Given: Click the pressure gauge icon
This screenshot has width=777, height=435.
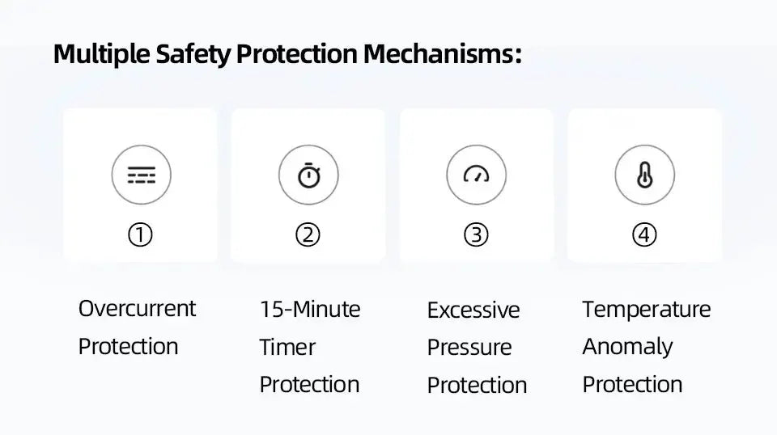Looking at the screenshot, I should tap(476, 175).
